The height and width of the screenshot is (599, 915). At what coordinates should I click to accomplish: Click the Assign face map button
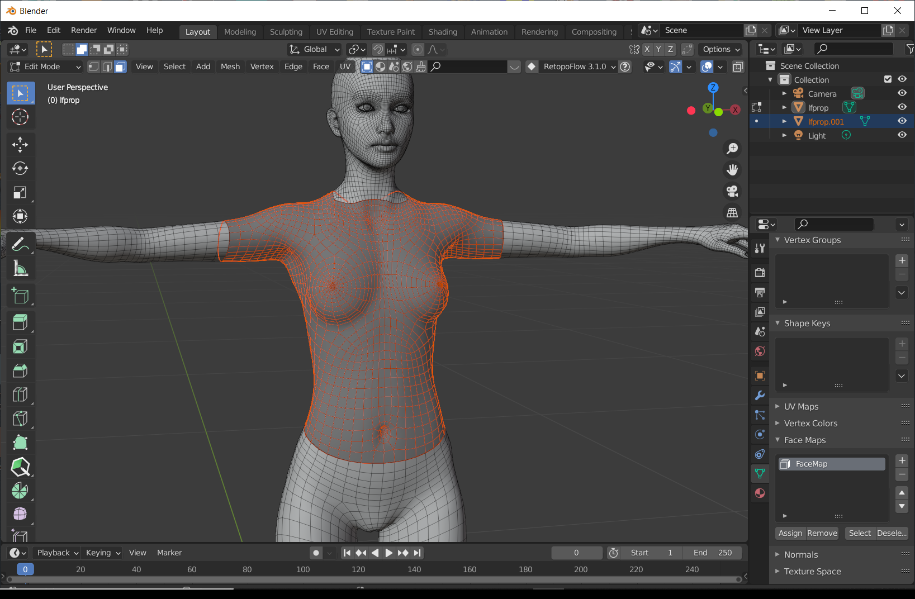[790, 533]
